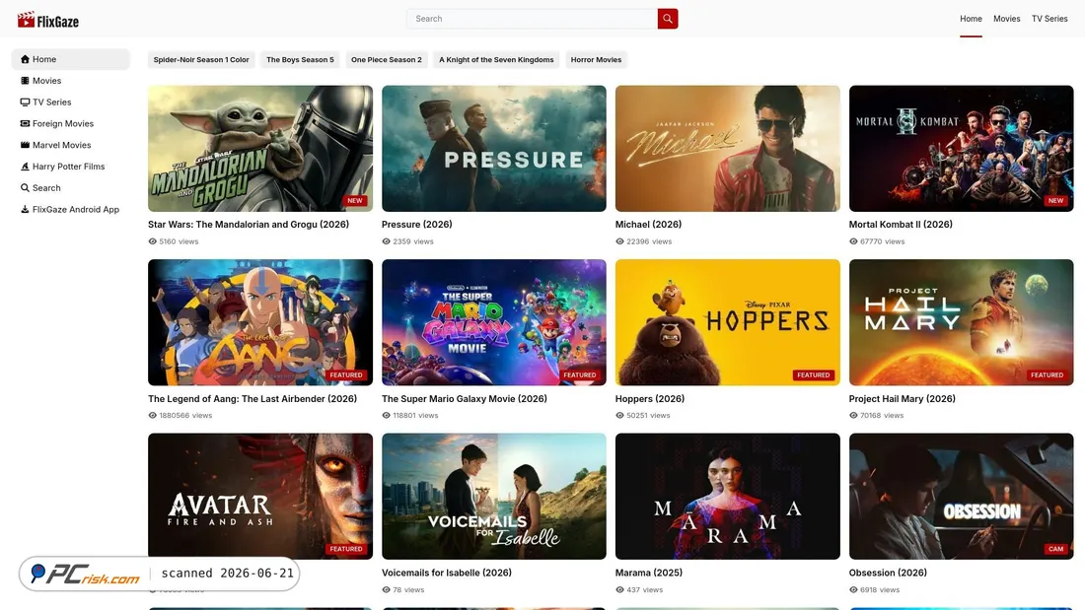Image resolution: width=1085 pixels, height=610 pixels.
Task: Click the One Piece Season 2 tag
Action: [386, 59]
